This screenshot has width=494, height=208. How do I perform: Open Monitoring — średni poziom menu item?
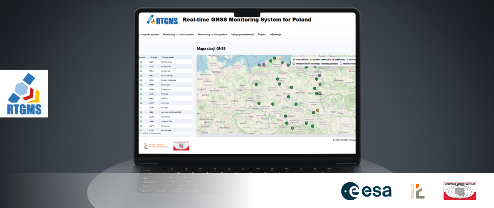(178, 34)
